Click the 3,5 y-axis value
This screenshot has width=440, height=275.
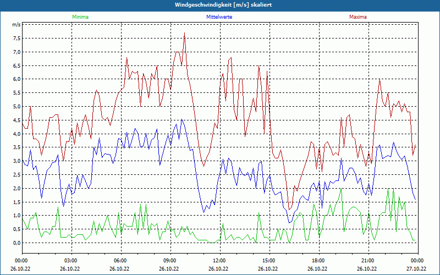(17, 147)
